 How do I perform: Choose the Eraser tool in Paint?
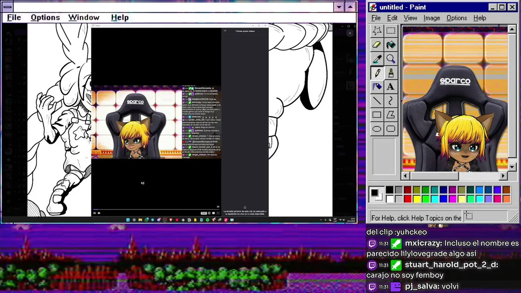pos(377,45)
